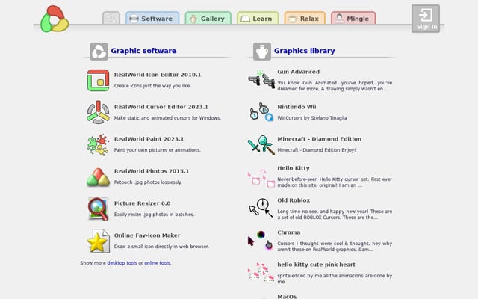Open RealWorld Icon Editor 2010.1 title
This screenshot has width=478, height=299.
coord(158,75)
